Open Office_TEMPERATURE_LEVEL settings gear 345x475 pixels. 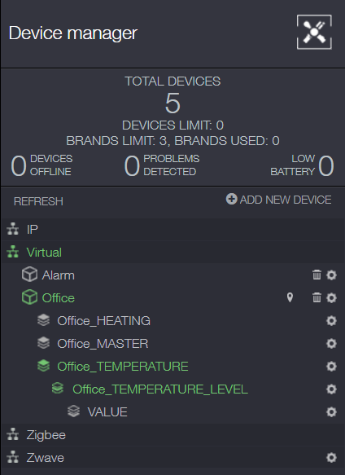(x=331, y=389)
